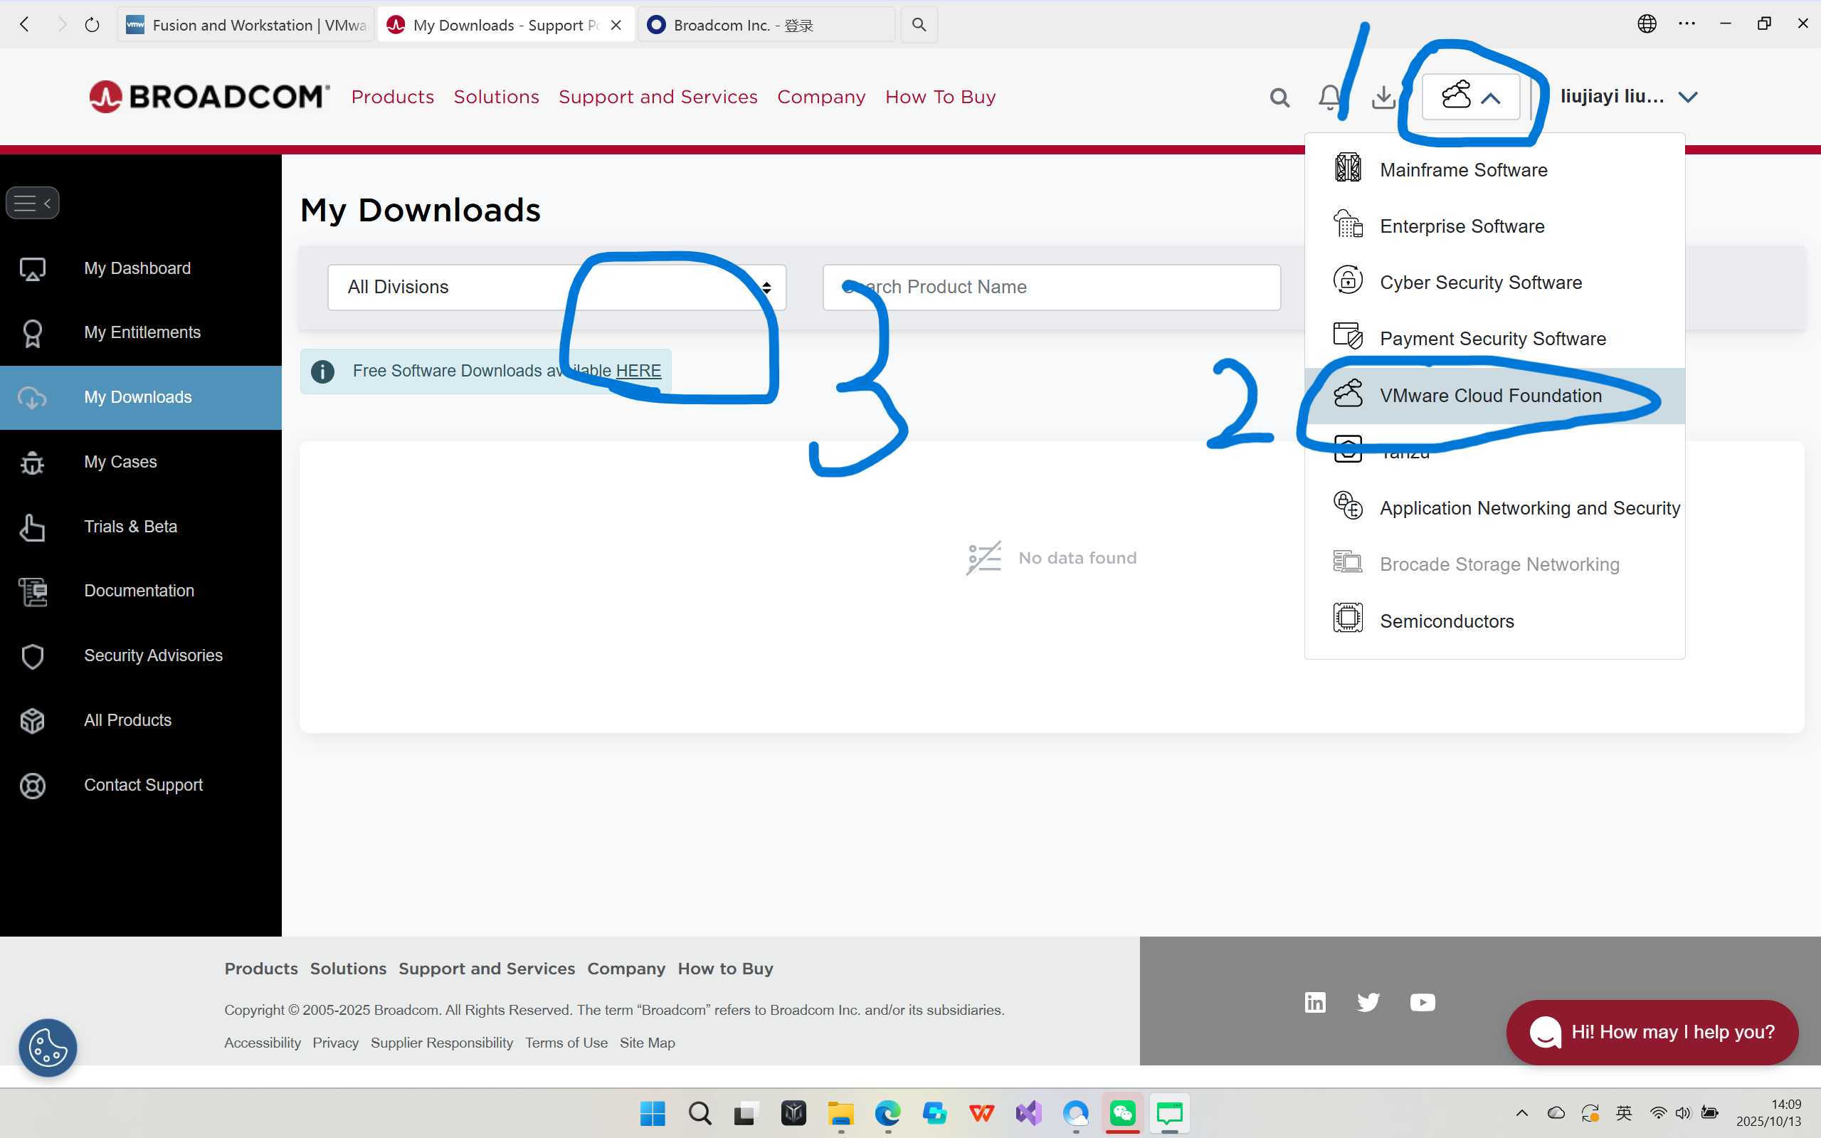Click the Twitter bird icon in footer
This screenshot has height=1138, width=1821.
(x=1368, y=1002)
